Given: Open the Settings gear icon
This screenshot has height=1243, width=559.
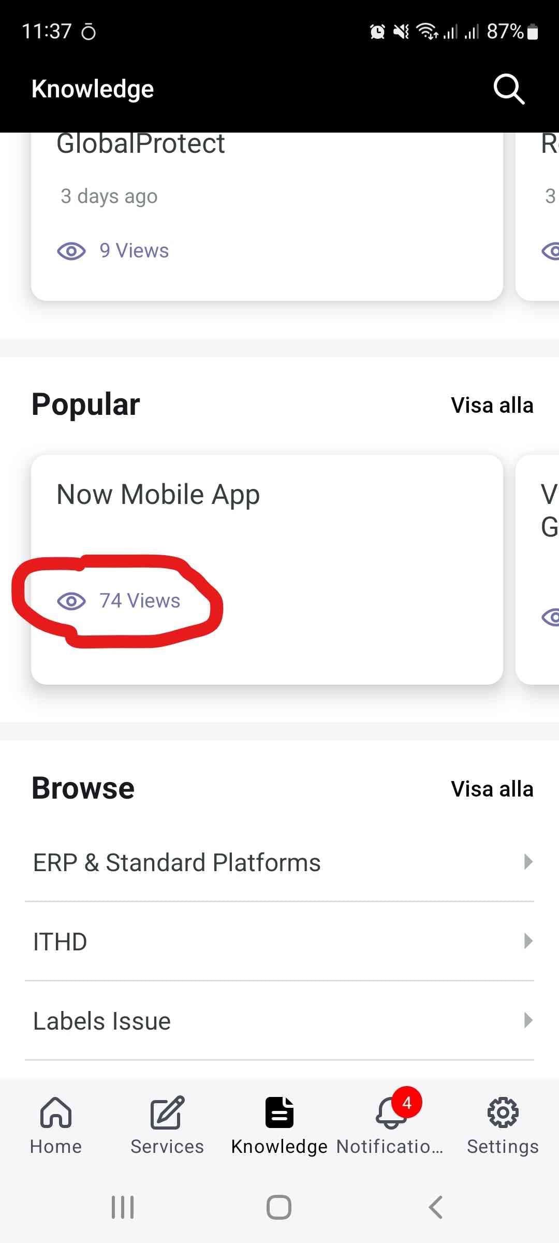Looking at the screenshot, I should click(x=503, y=1112).
